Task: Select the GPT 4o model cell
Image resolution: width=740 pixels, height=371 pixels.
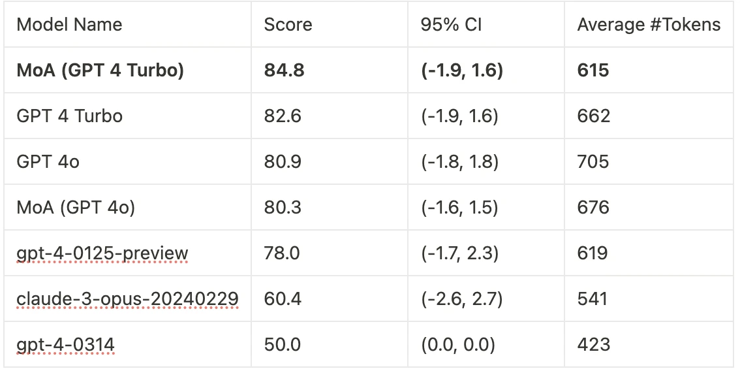Action: [48, 162]
